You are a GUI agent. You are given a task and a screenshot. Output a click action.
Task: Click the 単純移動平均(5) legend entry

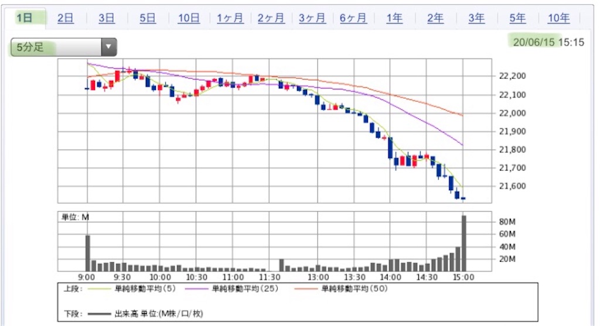132,289
